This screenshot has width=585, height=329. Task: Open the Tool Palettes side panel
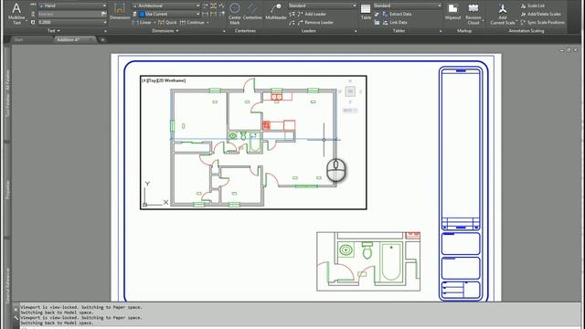(7, 93)
